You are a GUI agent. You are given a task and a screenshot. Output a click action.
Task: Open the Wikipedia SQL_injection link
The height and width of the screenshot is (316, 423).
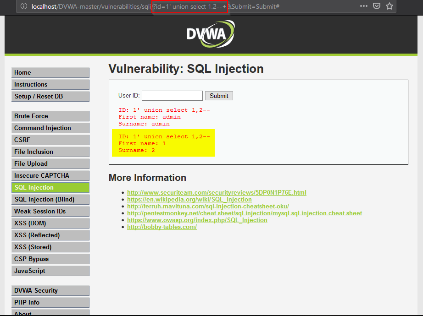point(189,199)
